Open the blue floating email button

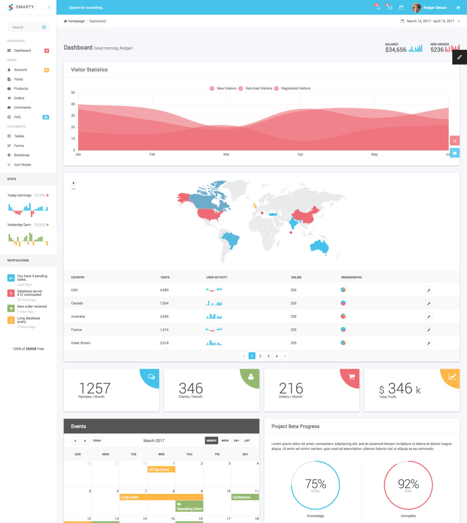coord(455,152)
